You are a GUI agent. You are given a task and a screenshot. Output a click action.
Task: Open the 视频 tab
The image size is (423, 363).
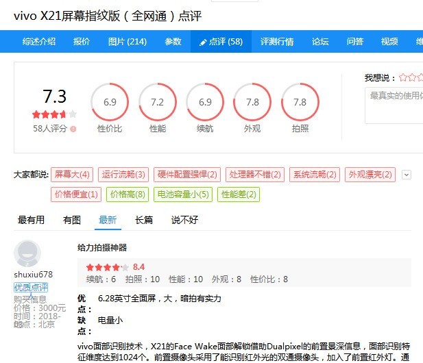[389, 42]
